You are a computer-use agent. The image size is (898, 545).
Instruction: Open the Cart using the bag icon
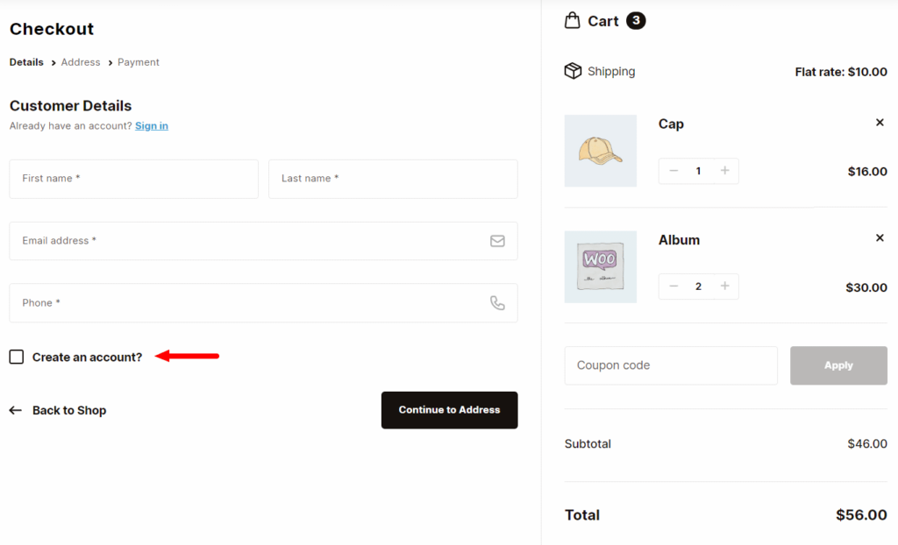[x=574, y=20]
